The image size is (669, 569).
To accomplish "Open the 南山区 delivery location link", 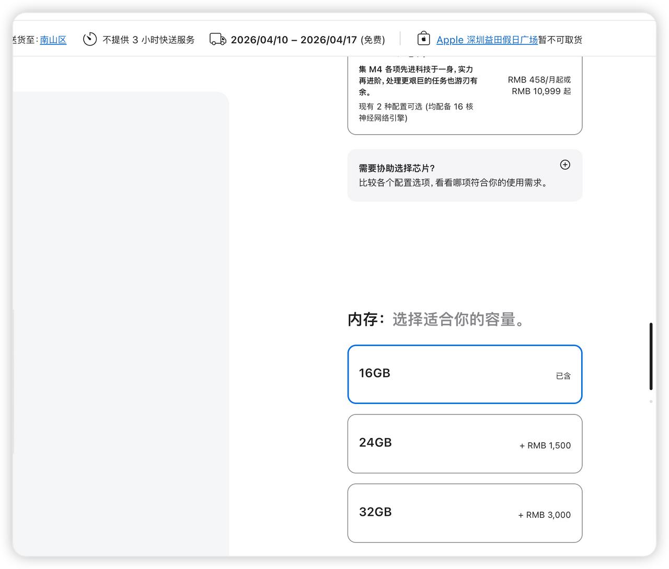I will coord(53,40).
